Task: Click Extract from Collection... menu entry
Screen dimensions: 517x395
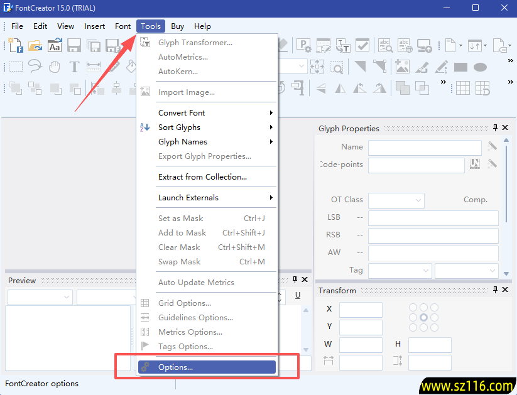Action: (x=202, y=177)
